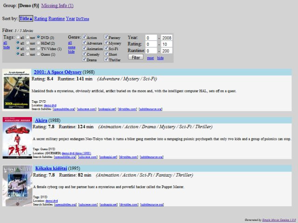The width and height of the screenshot is (298, 223).
Task: Uncheck the Drama genre checkbox
Action: pos(84,59)
